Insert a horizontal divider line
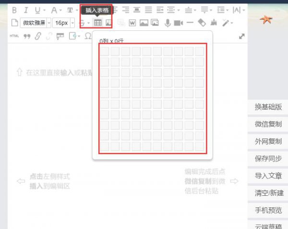The width and height of the screenshot is (288, 229). tap(190, 23)
